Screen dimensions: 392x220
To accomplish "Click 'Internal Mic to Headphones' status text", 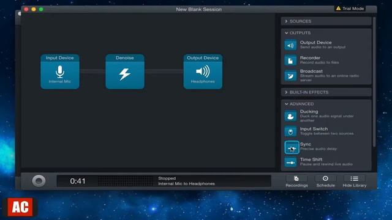I will (186, 183).
